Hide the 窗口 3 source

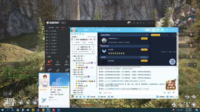[x=47, y=40]
